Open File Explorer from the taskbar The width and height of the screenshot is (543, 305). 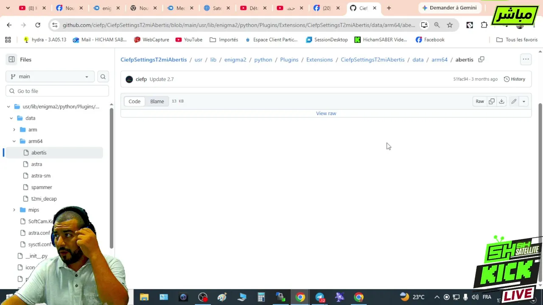[144, 297]
